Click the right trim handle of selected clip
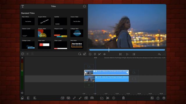 pyautogui.click(x=127, y=73)
